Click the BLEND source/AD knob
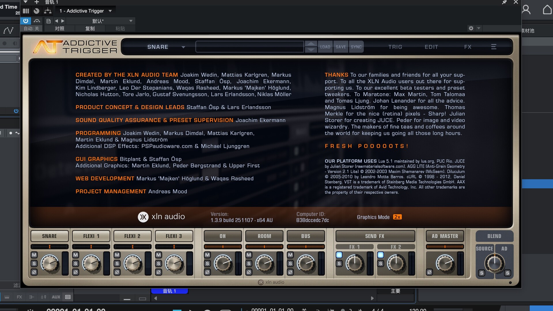Screen dimensions: 553x311 (x=494, y=263)
